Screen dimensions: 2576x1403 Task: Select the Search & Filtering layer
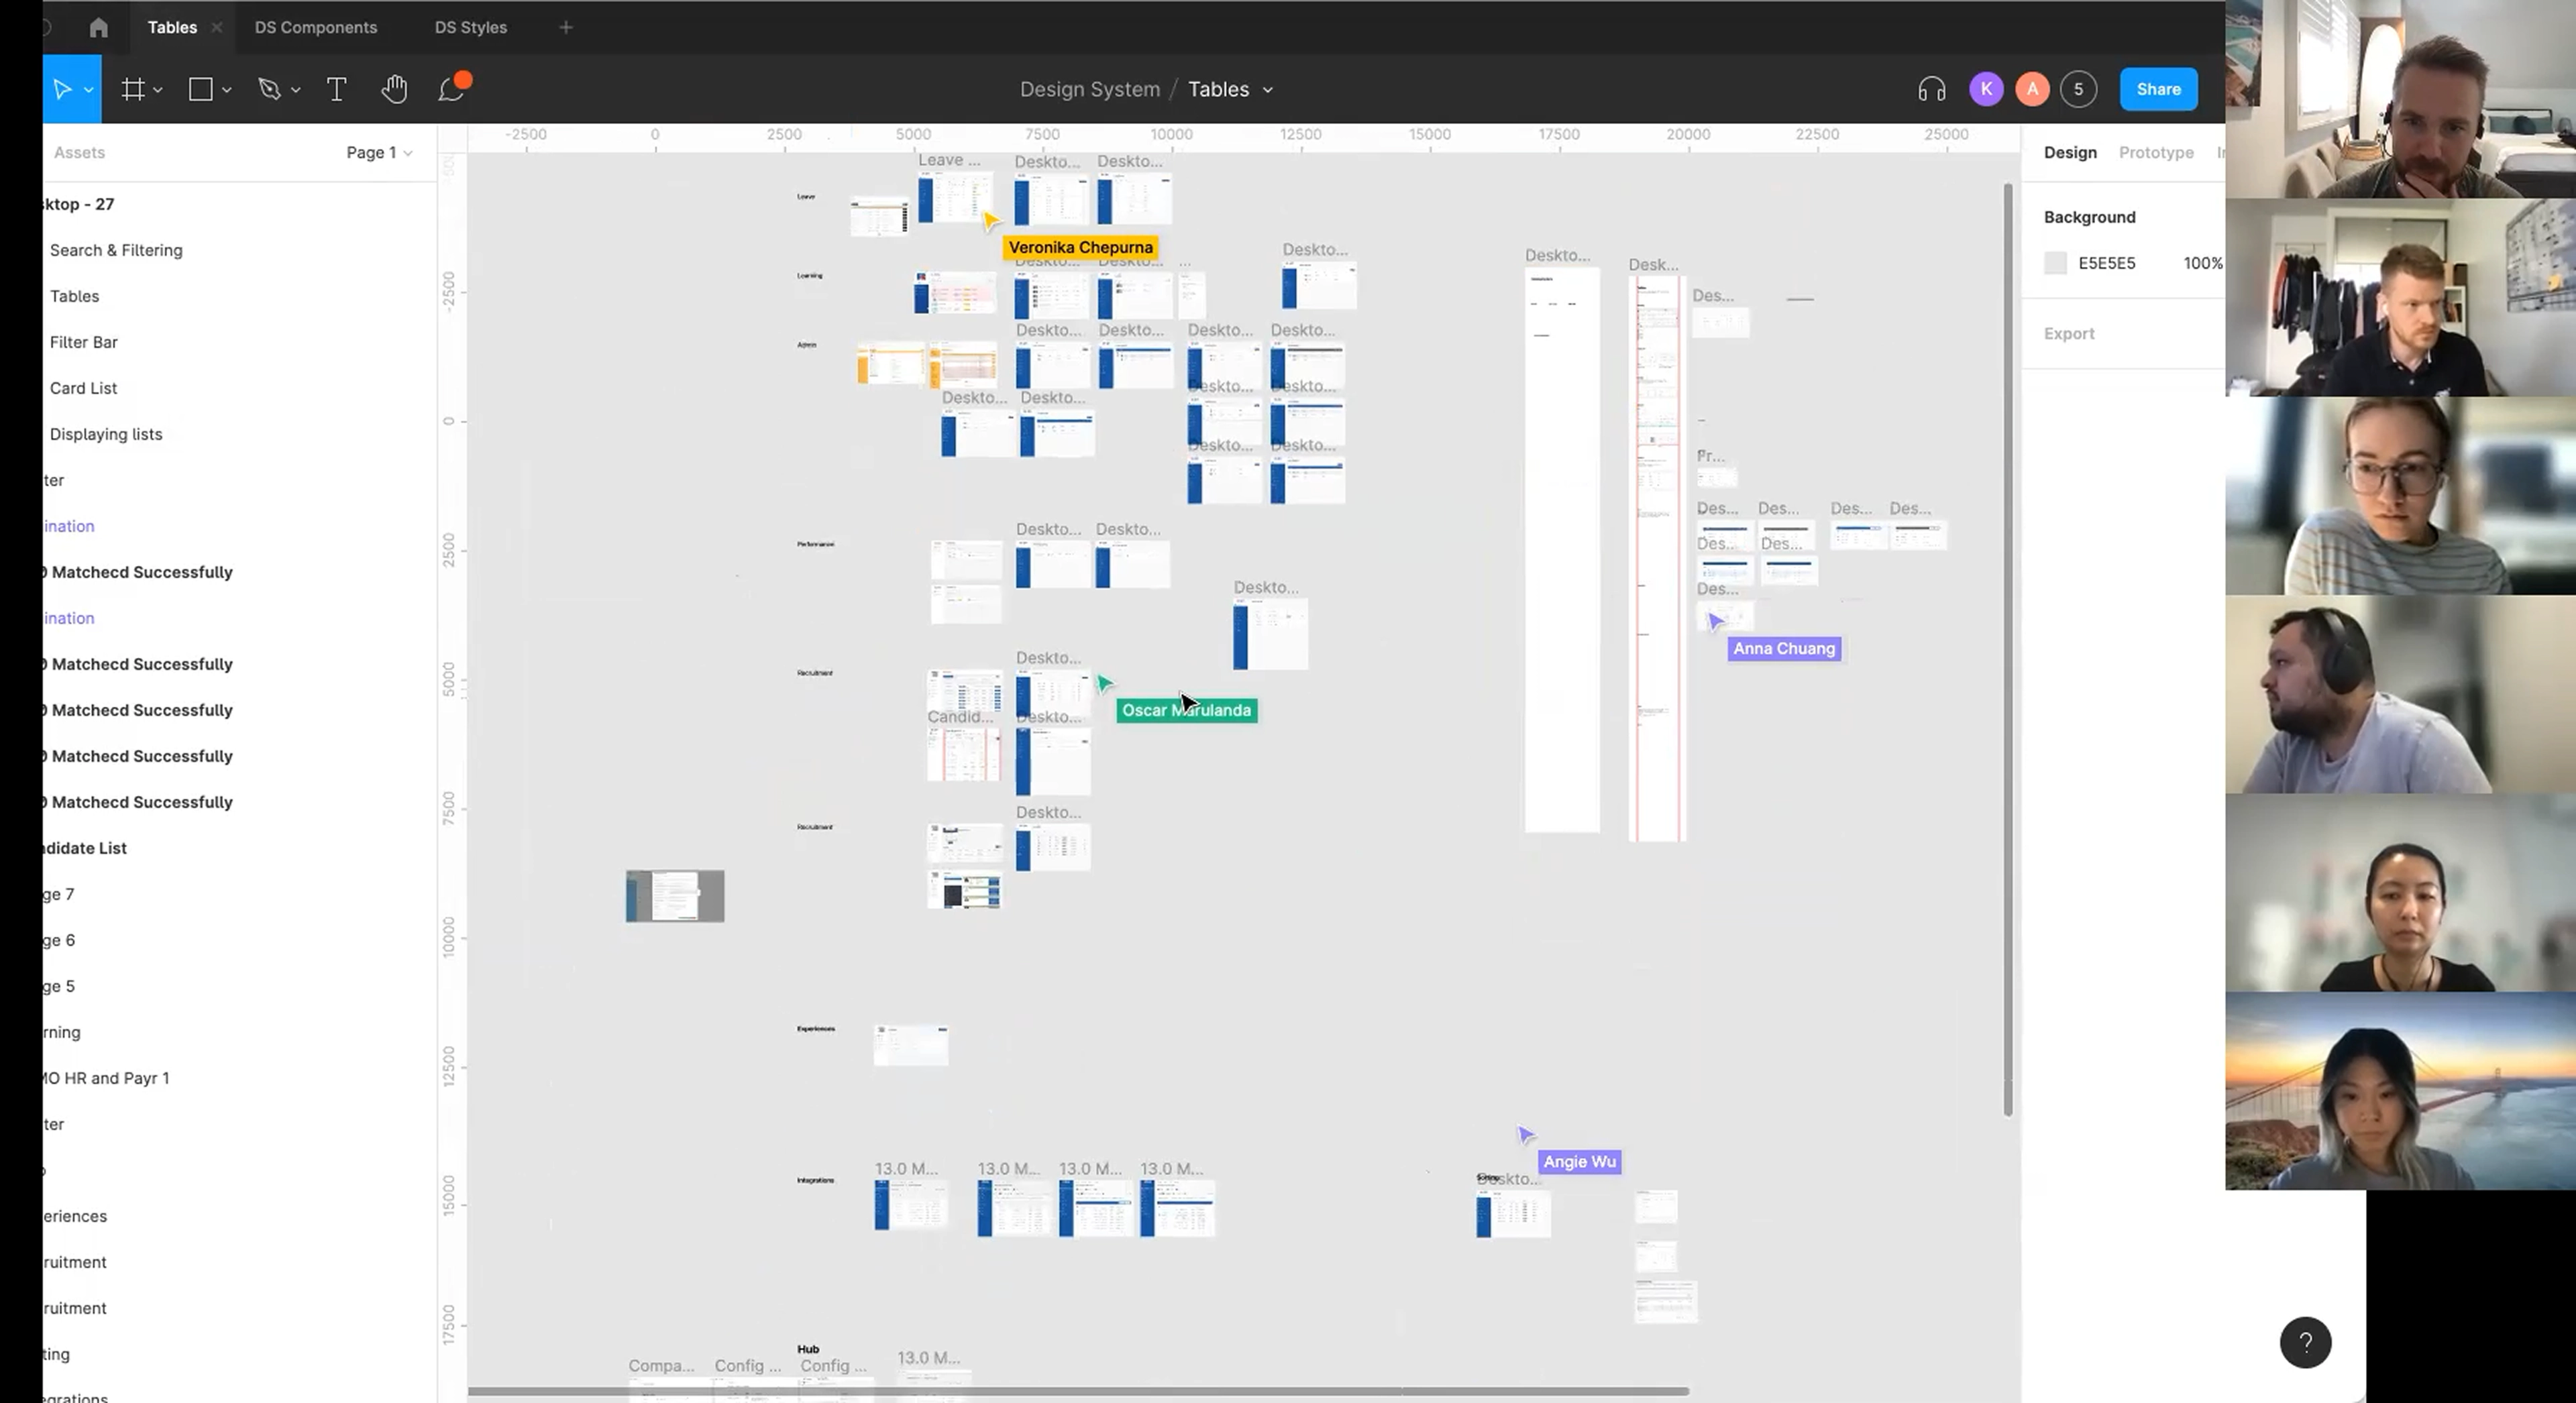(116, 250)
